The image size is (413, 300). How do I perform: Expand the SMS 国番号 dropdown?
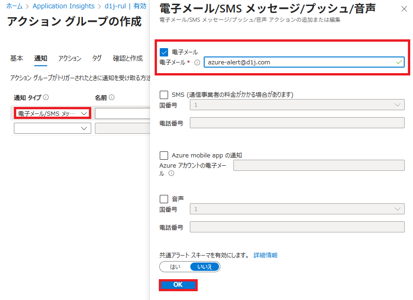coord(297,105)
